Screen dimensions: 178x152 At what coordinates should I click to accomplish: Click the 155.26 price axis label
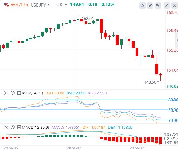point(172,50)
